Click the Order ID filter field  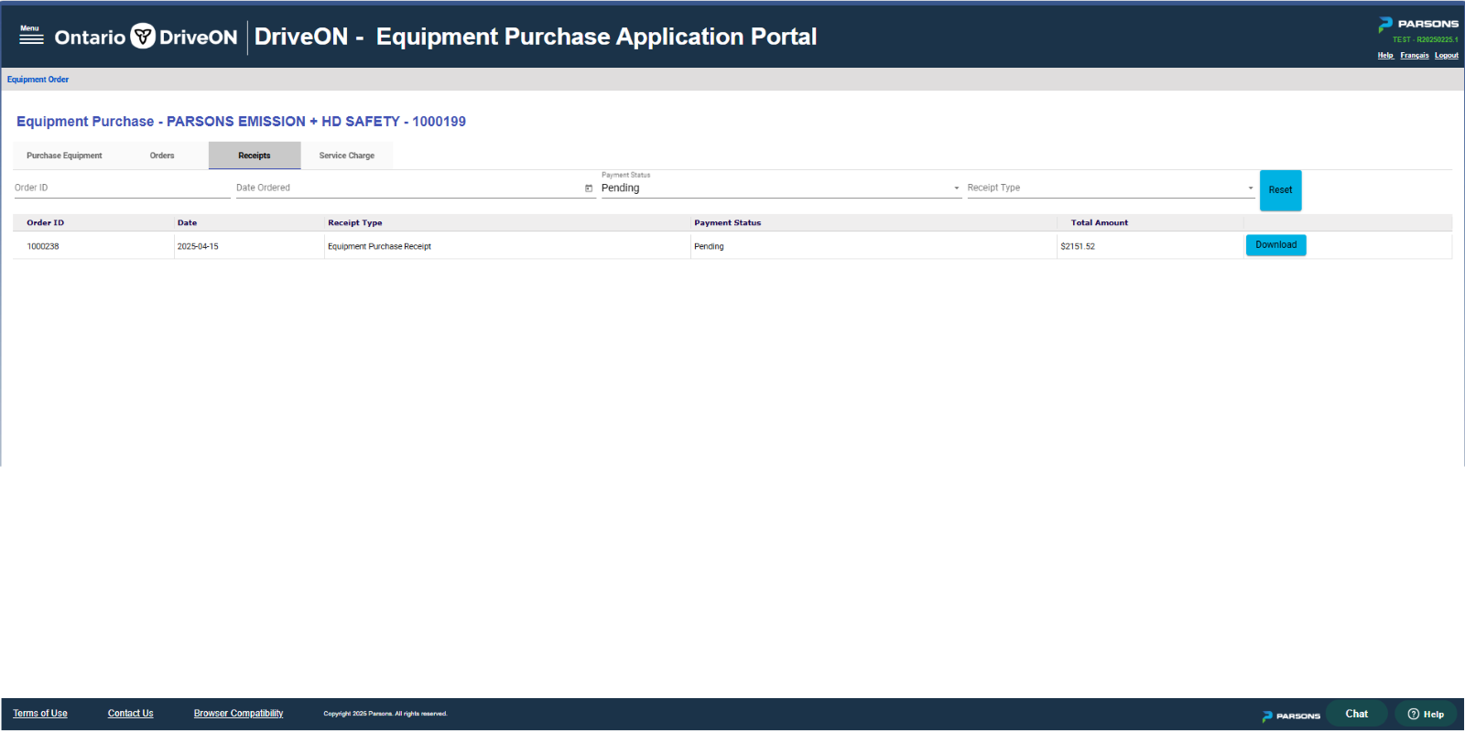click(x=122, y=188)
